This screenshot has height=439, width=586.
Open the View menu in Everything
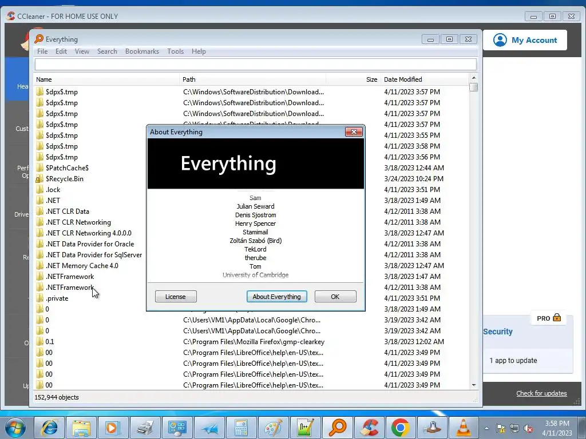click(x=82, y=51)
